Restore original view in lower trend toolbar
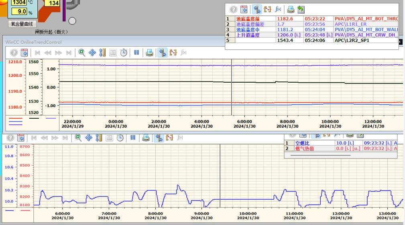 [109, 138]
